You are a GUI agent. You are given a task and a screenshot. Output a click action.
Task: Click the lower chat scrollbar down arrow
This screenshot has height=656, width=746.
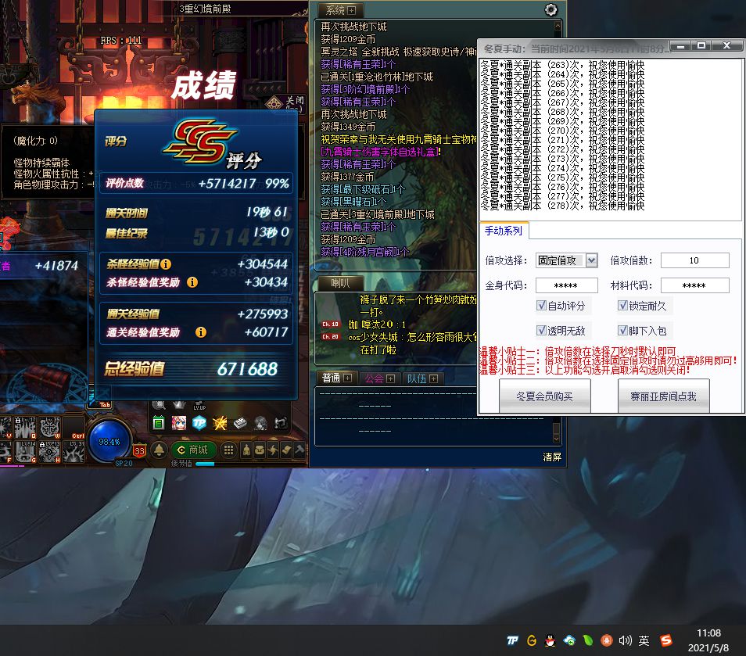point(556,439)
